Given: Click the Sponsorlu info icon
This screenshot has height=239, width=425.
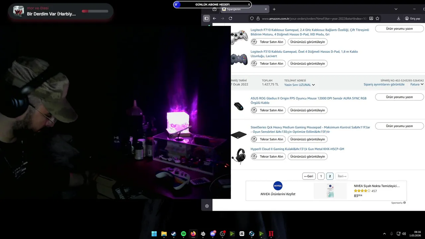Looking at the screenshot, I should coord(404,202).
